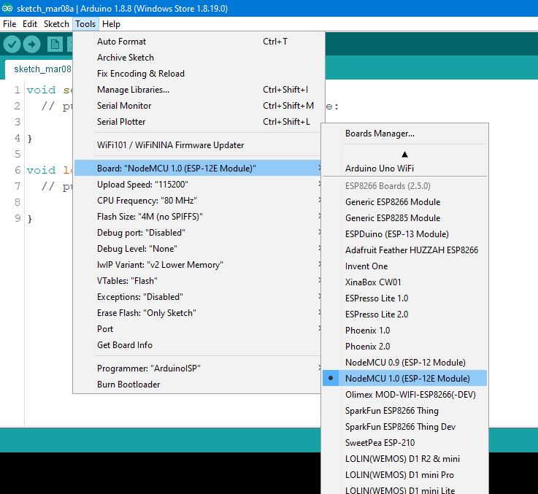Select Phoenix 2.0 board

point(405,347)
